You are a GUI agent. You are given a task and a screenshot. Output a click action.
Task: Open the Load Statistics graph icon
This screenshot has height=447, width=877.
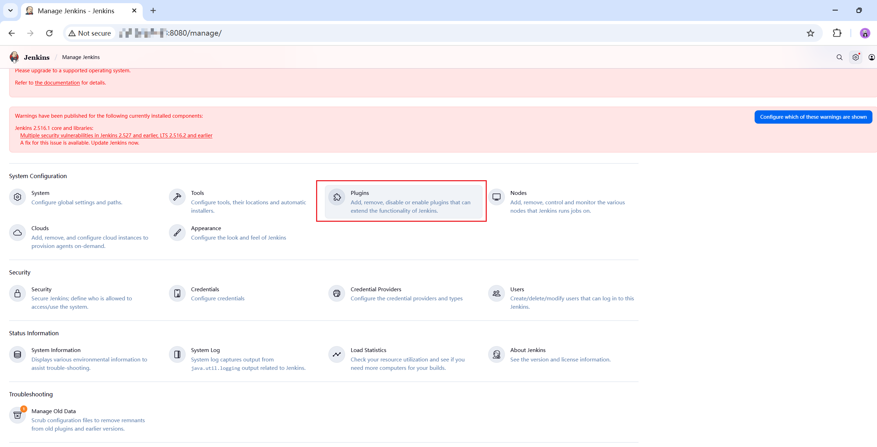337,354
